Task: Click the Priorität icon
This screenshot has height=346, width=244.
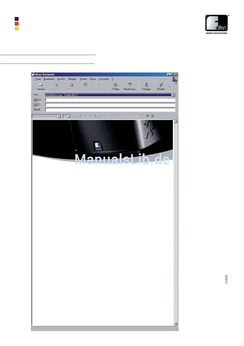Action: coord(161,85)
